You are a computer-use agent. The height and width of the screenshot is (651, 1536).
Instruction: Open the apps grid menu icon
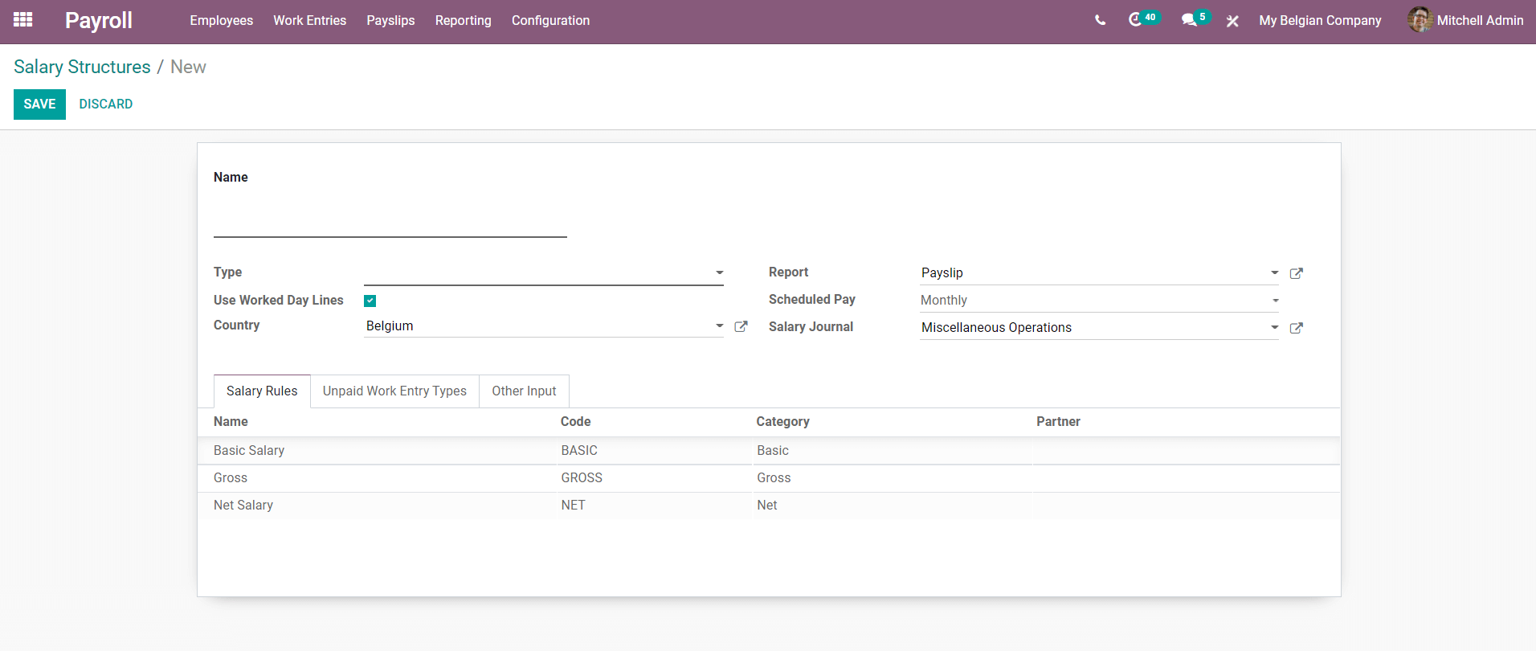(x=23, y=20)
